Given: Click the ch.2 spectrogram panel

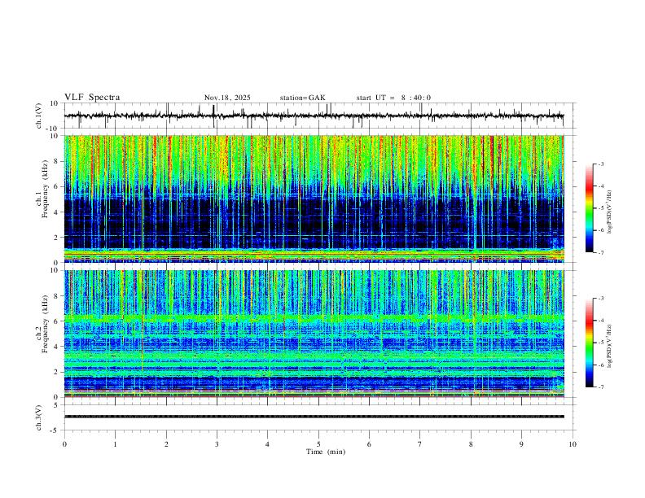Looking at the screenshot, I should click(x=314, y=334).
